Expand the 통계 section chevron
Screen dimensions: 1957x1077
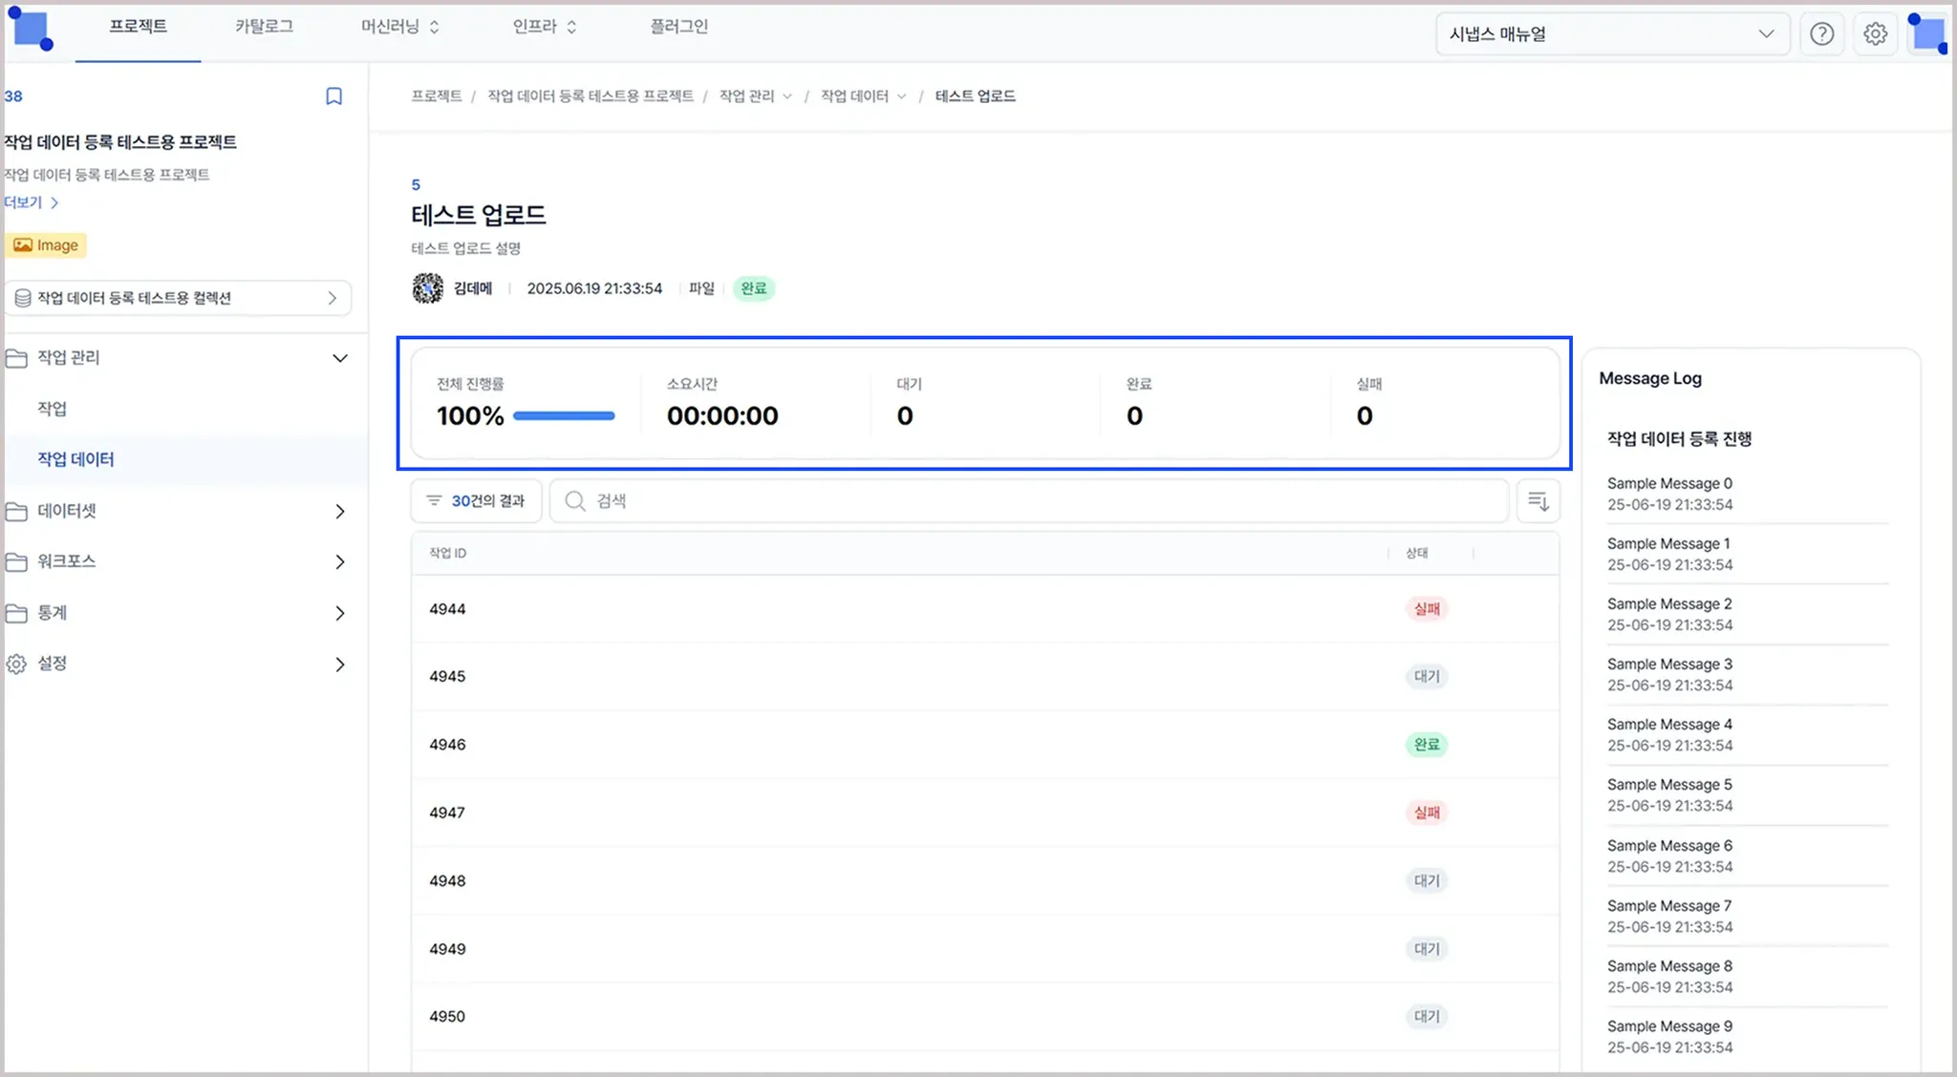coord(340,613)
